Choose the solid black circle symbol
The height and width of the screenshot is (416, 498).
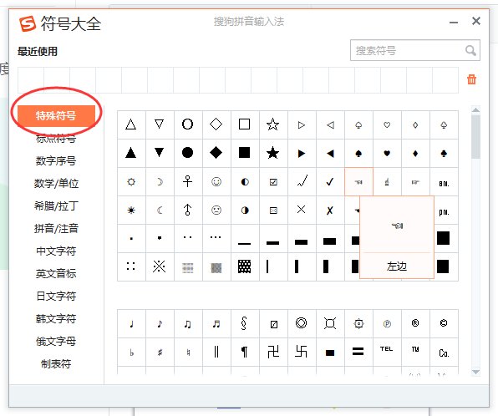point(187,153)
